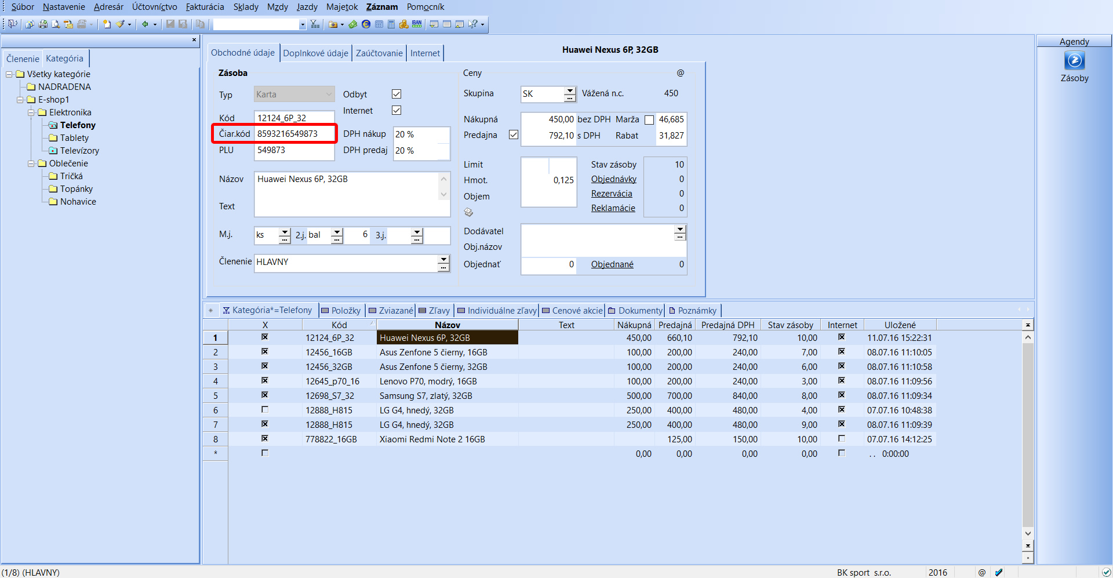Open the second calculator icon in toolbar
Screen dimensions: 1113x578
coord(391,24)
